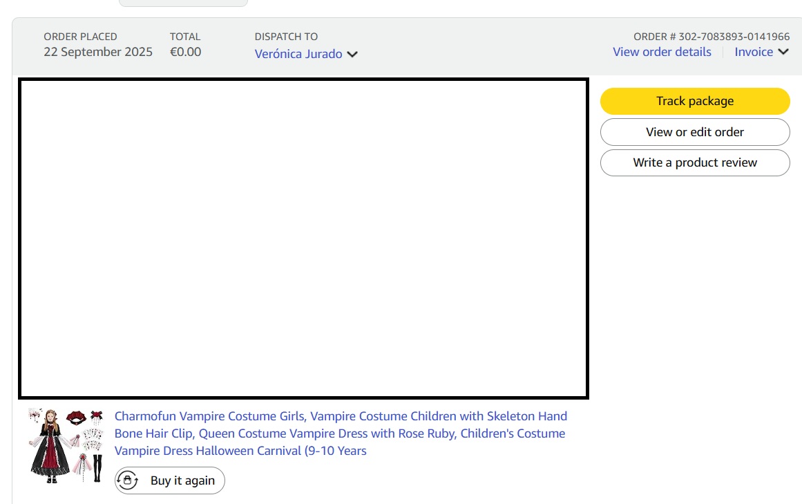Screen dimensions: 802x504
Task: Open View or edit order
Action: pos(694,132)
